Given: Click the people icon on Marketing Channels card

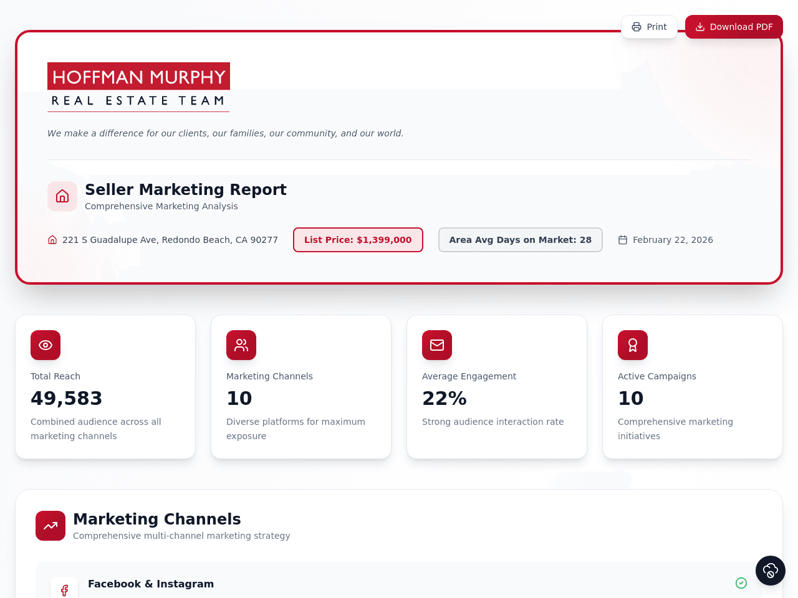Looking at the screenshot, I should pyautogui.click(x=241, y=345).
